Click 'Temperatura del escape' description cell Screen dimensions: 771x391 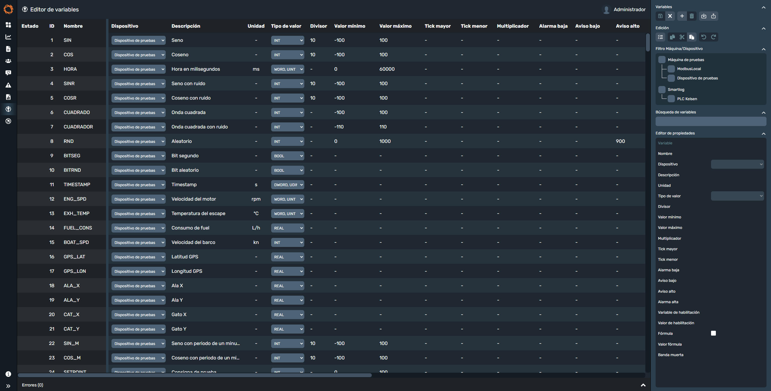[x=198, y=213]
